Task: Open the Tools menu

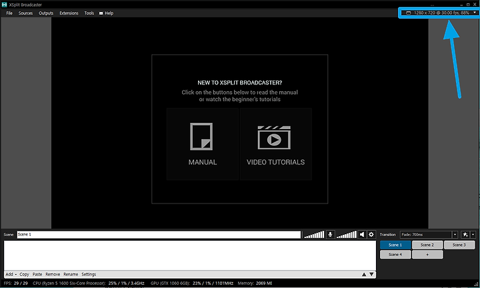Action: (89, 13)
